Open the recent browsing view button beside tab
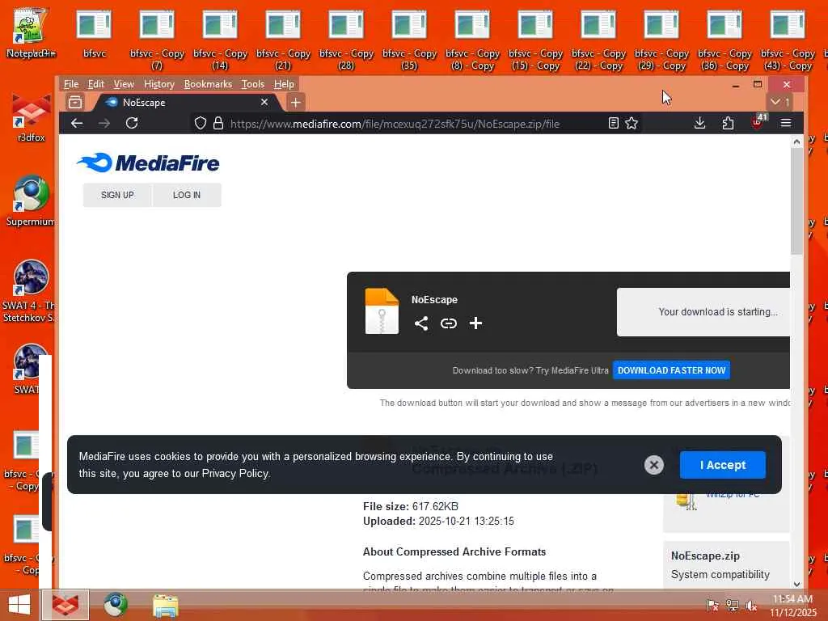The width and height of the screenshot is (828, 621). tap(75, 102)
